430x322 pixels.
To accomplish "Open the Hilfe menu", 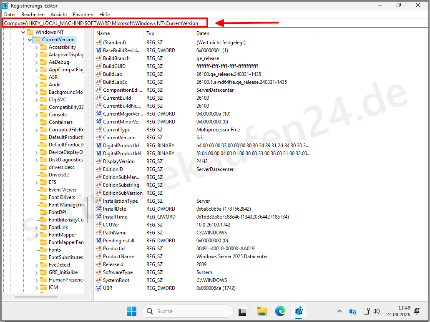I will (x=105, y=15).
